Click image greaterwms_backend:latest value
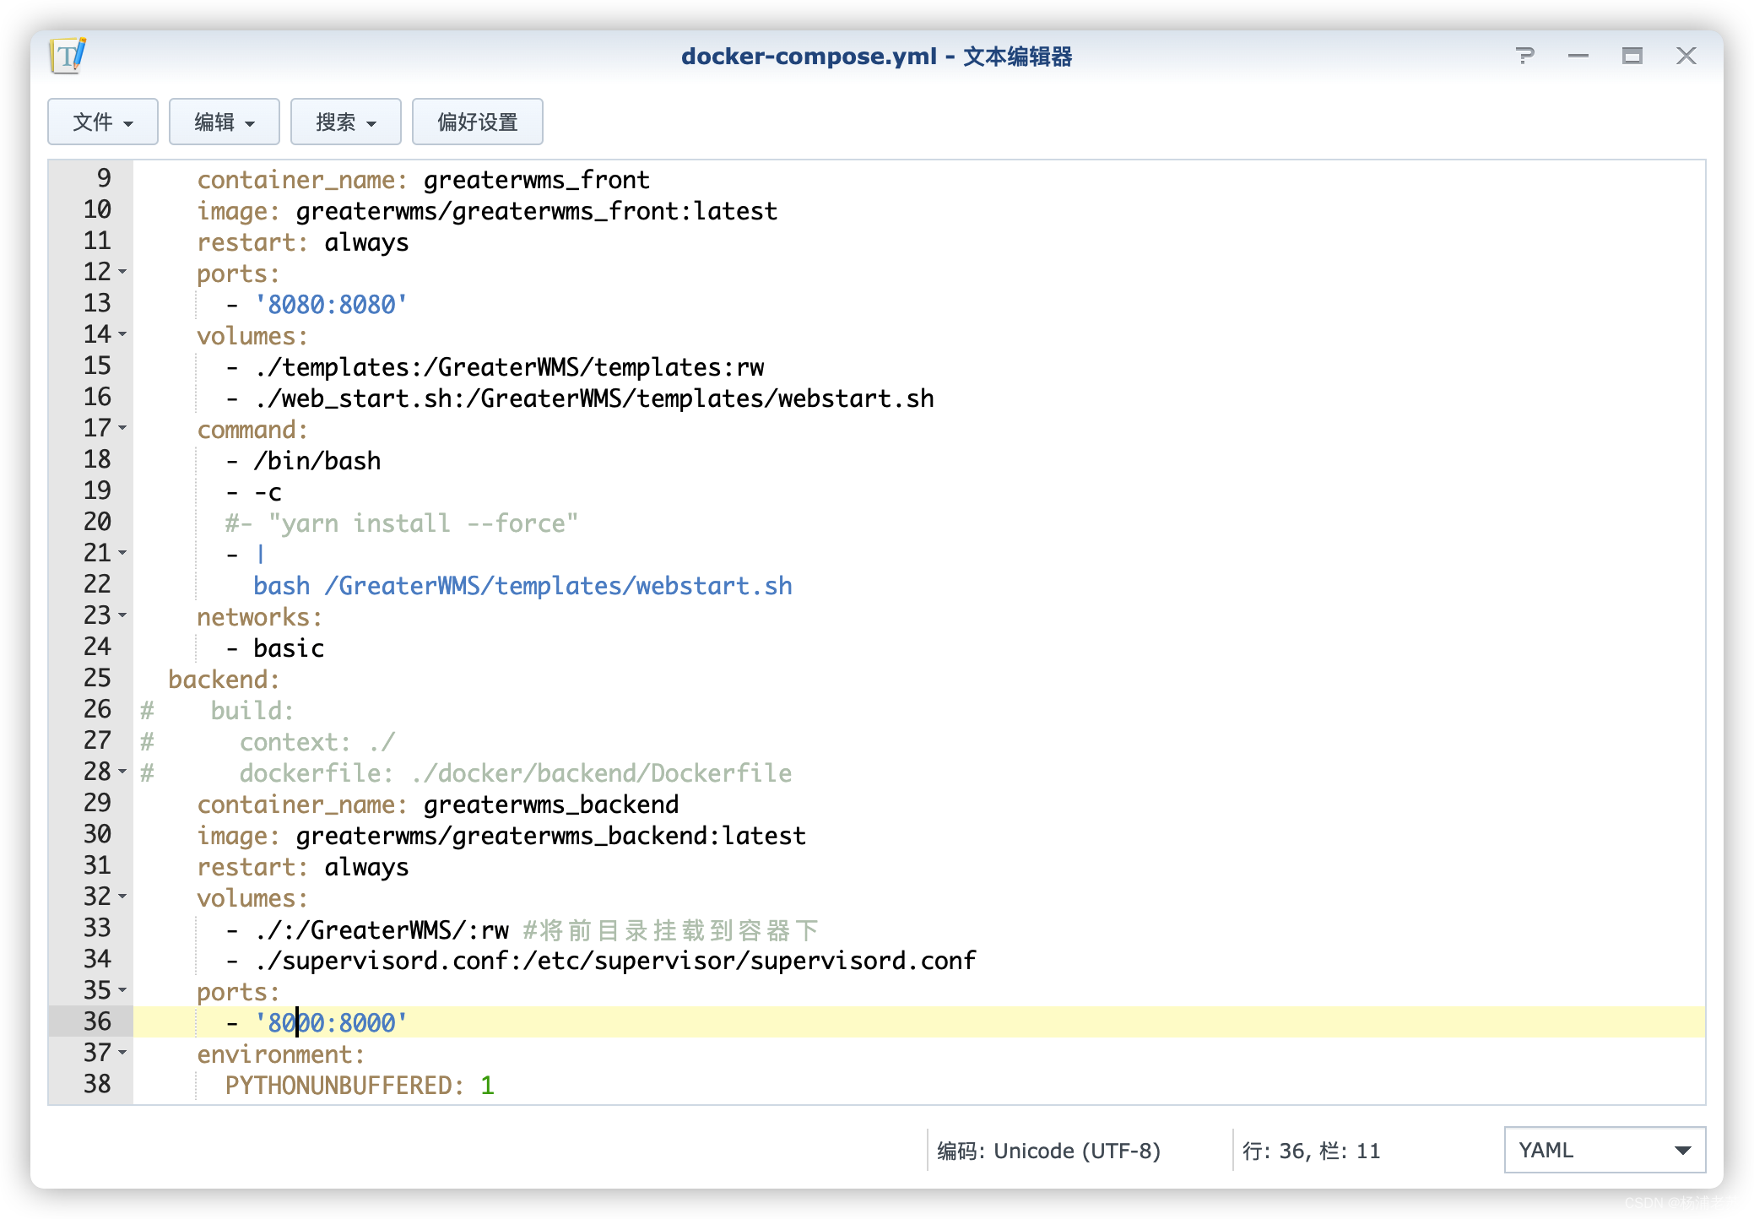1754x1219 pixels. 550,836
